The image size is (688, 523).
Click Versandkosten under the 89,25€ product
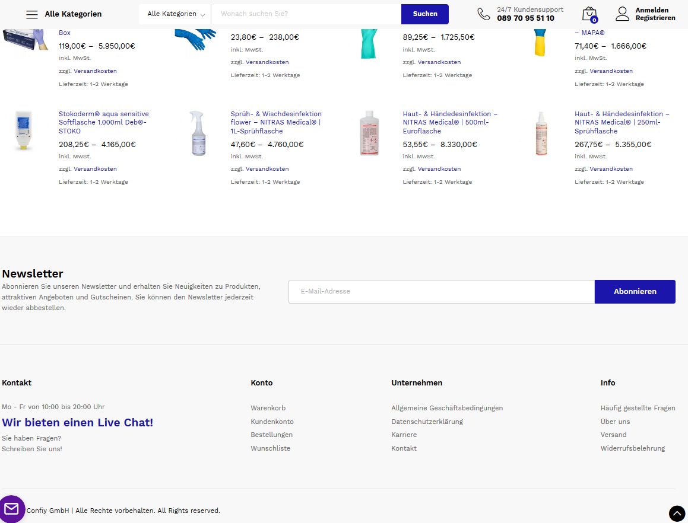point(439,62)
